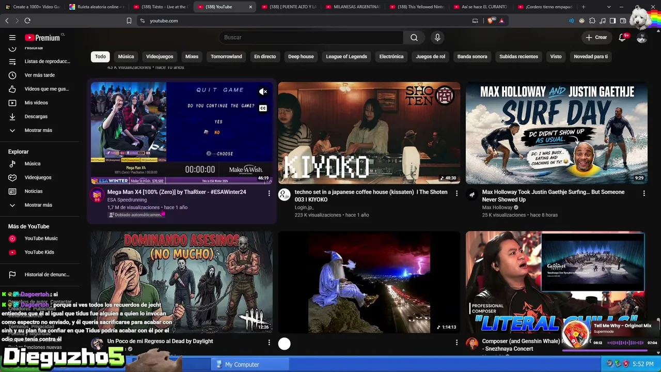Select the Tomorrowland filter chip

coord(226,56)
